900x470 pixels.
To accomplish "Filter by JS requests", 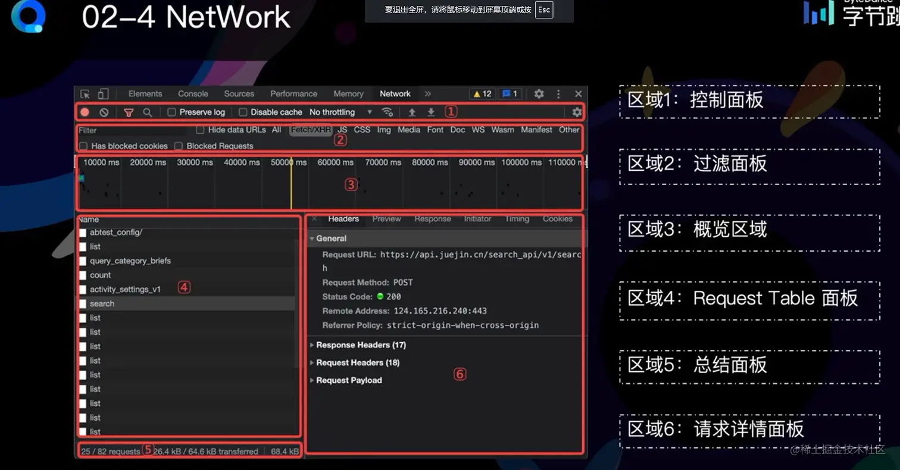I will (343, 130).
